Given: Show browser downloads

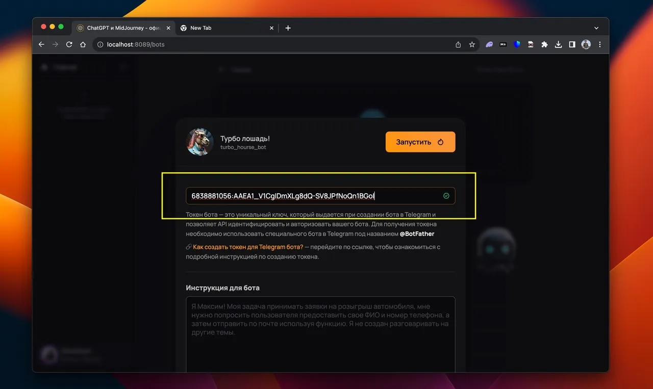Looking at the screenshot, I should coord(558,44).
